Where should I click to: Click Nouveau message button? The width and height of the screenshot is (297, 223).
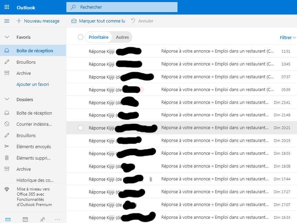pos(38,21)
